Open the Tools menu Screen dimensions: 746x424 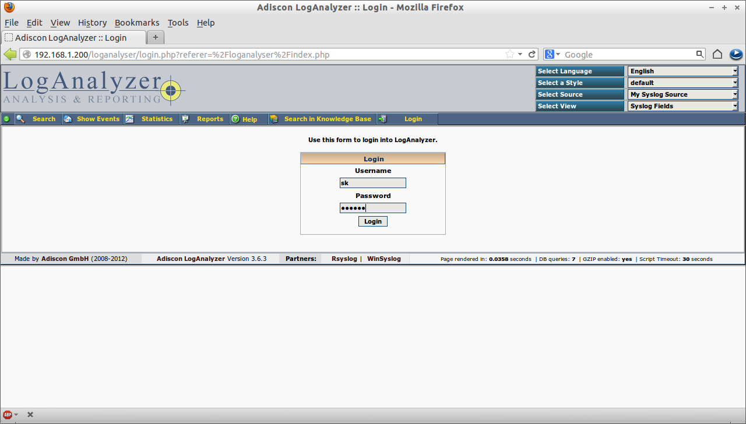(x=178, y=23)
